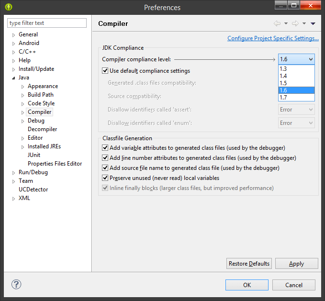Image resolution: width=325 pixels, height=301 pixels.
Task: Open the back history dropdown arrow
Action: tap(286, 23)
